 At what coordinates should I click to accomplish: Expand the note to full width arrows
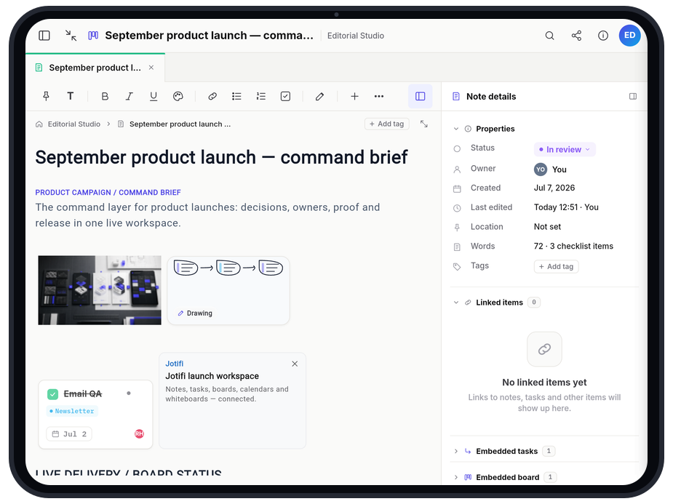tap(424, 124)
